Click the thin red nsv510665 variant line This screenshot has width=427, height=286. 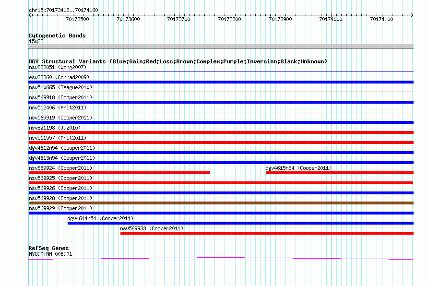click(221, 92)
